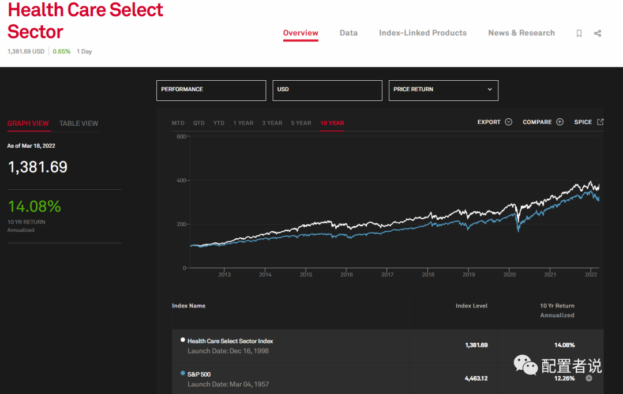Click the 2020 x-axis label on chart
Screen dimensions: 623x394
click(509, 275)
